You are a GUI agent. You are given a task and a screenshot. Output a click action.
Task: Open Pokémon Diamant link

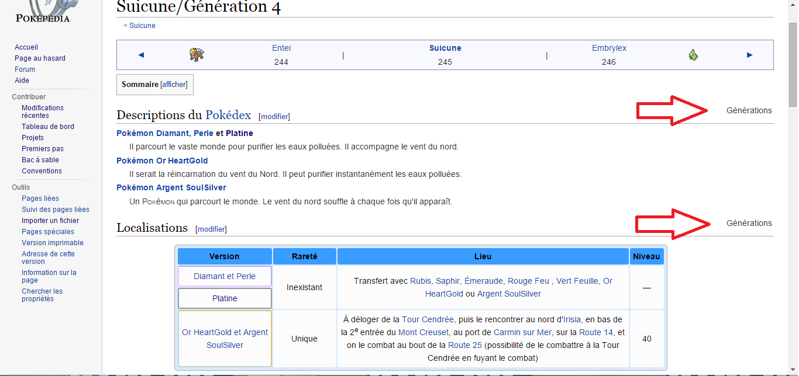[153, 133]
